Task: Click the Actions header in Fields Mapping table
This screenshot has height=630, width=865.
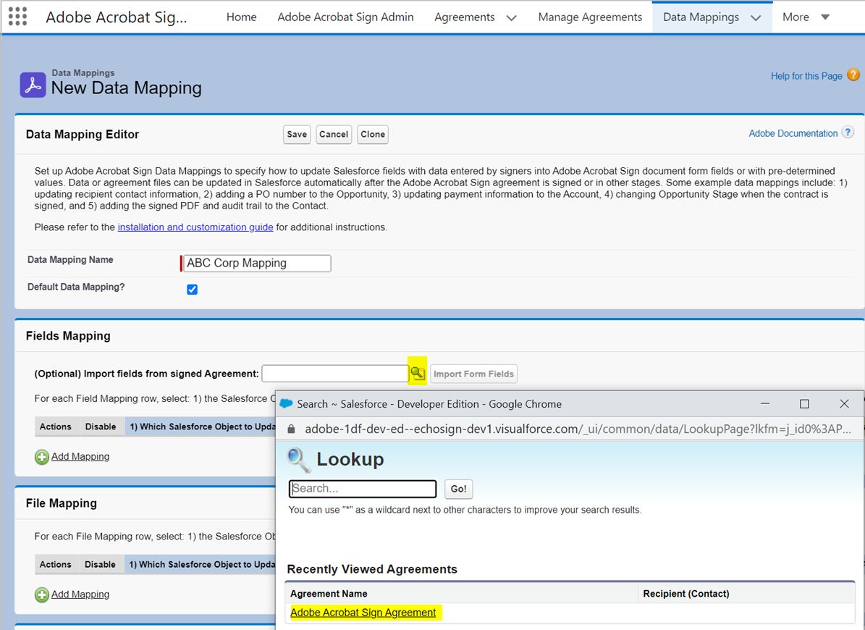Action: point(55,427)
